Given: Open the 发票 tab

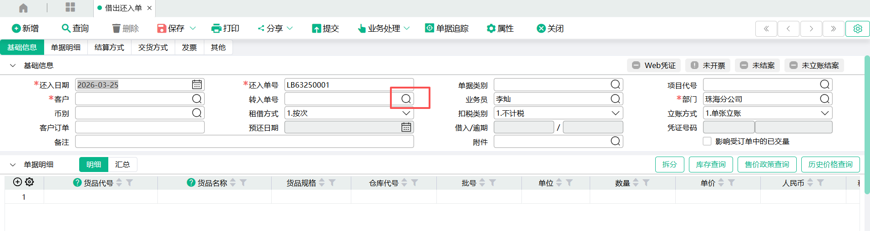Looking at the screenshot, I should pos(189,47).
